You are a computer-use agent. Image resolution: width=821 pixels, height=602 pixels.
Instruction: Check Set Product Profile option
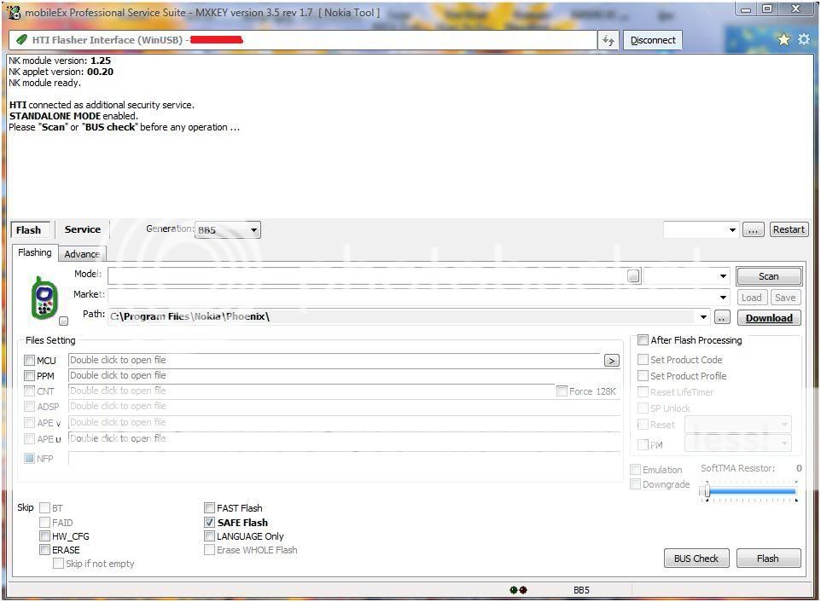tap(643, 375)
